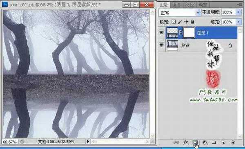Viewport: 245px width, 149px height.
Task: Click the 不透明度 100% value field
Action: 229,12
